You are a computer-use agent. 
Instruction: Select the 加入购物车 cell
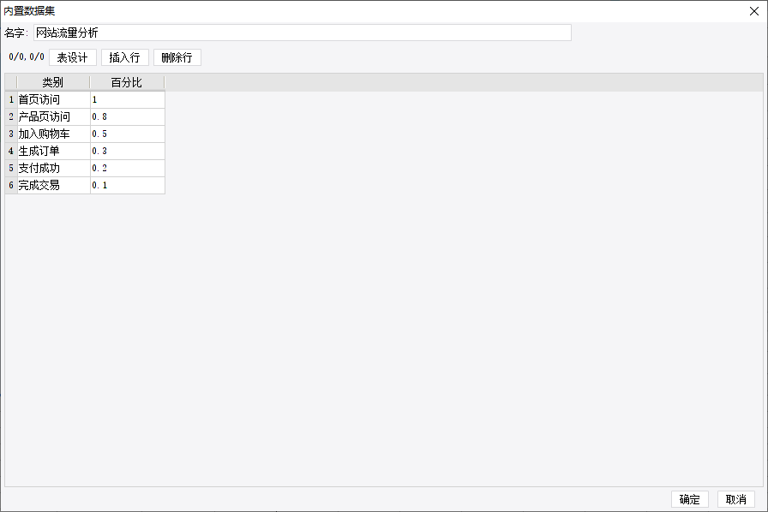tap(54, 134)
